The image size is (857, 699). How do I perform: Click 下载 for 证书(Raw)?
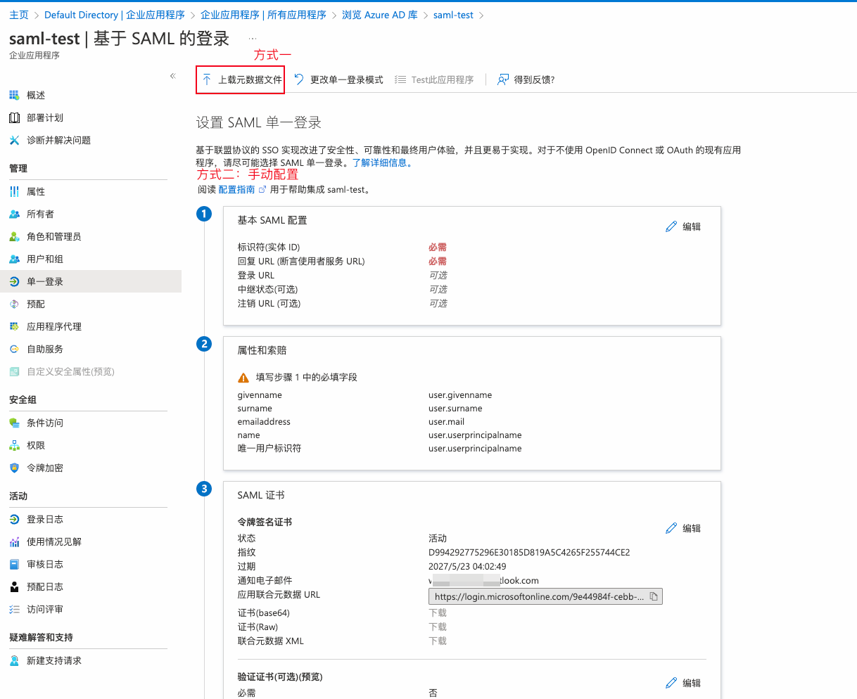point(438,627)
